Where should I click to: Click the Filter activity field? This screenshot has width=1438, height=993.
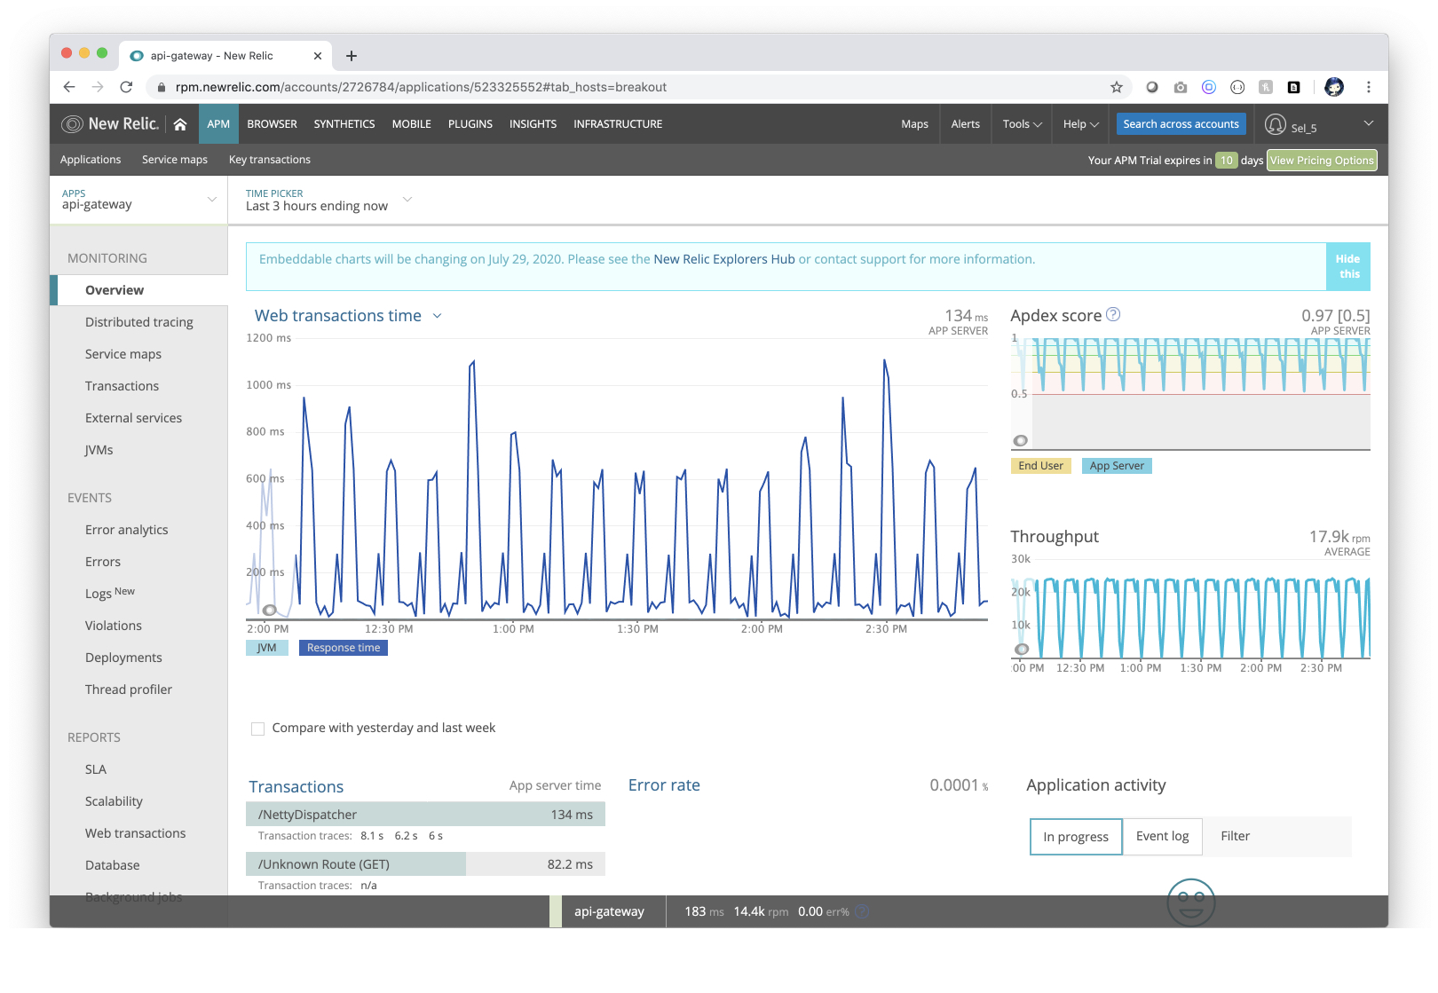[1277, 837]
